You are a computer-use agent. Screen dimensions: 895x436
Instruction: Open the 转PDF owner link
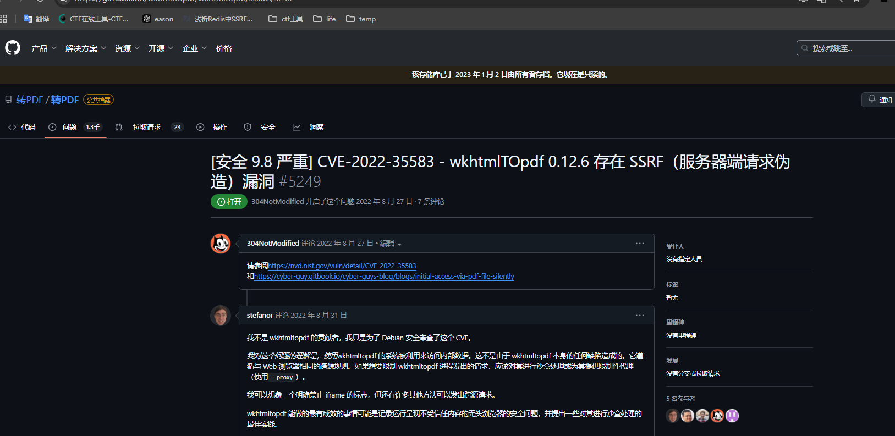coord(29,100)
